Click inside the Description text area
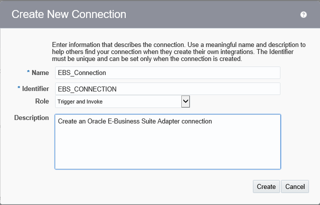The height and width of the screenshot is (205, 320). pos(168,141)
